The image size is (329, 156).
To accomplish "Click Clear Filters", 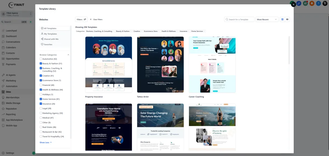I will [x=96, y=19].
